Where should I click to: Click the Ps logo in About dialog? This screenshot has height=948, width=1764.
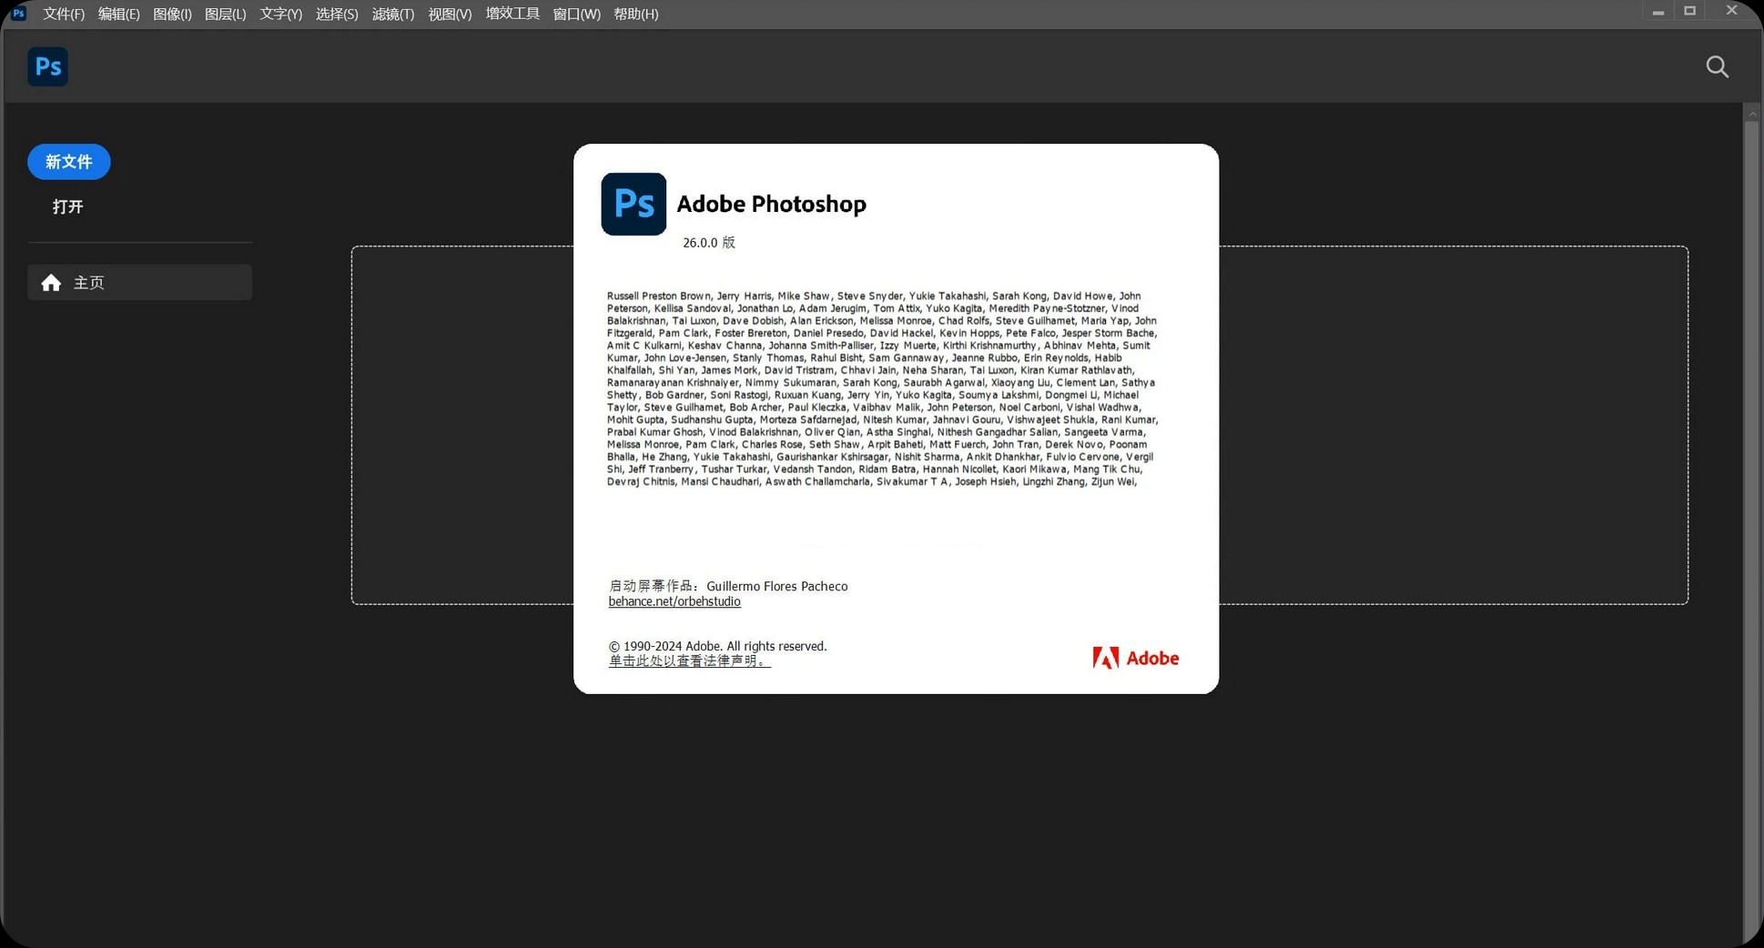click(634, 204)
